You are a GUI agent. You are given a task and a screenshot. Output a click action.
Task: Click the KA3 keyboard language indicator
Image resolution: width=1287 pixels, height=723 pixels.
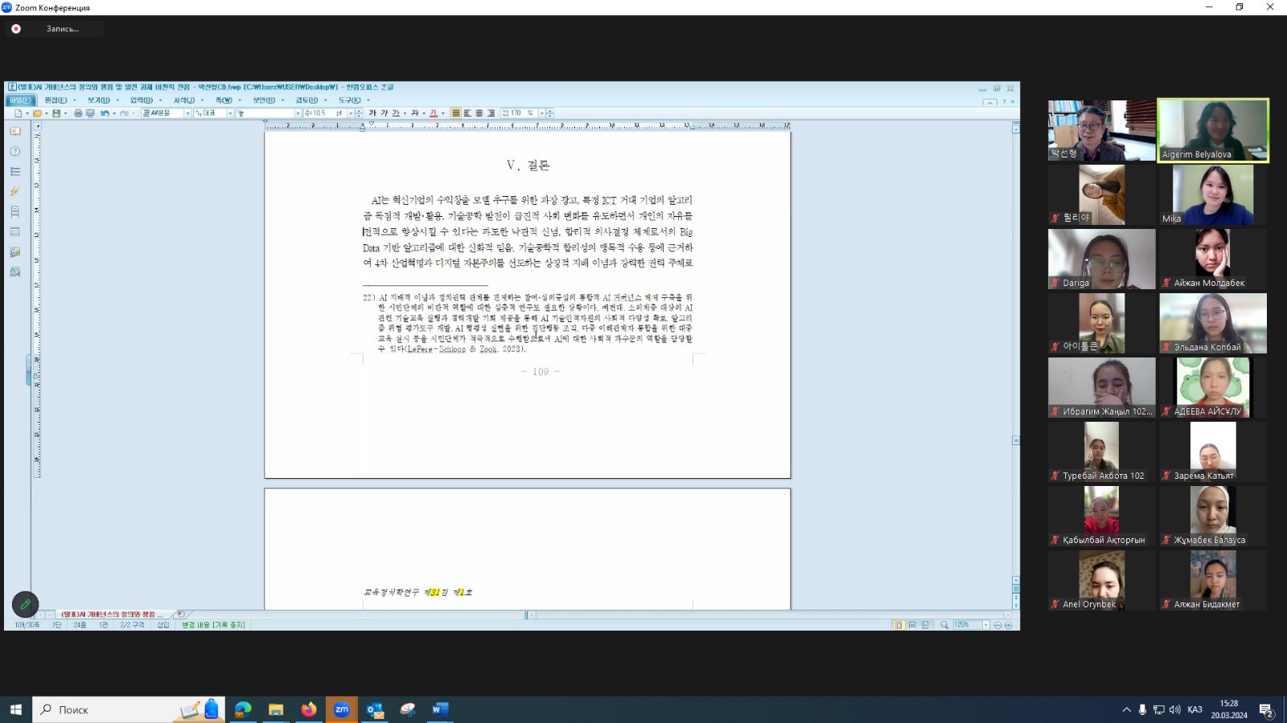tap(1194, 709)
